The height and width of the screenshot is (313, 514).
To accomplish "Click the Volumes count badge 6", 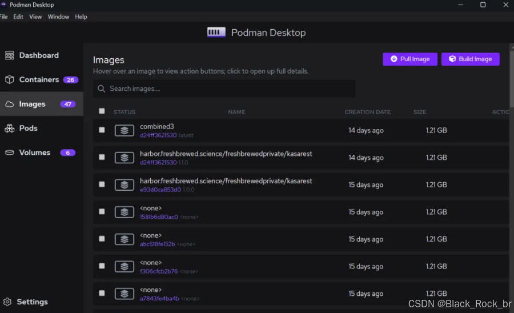I will pyautogui.click(x=68, y=153).
